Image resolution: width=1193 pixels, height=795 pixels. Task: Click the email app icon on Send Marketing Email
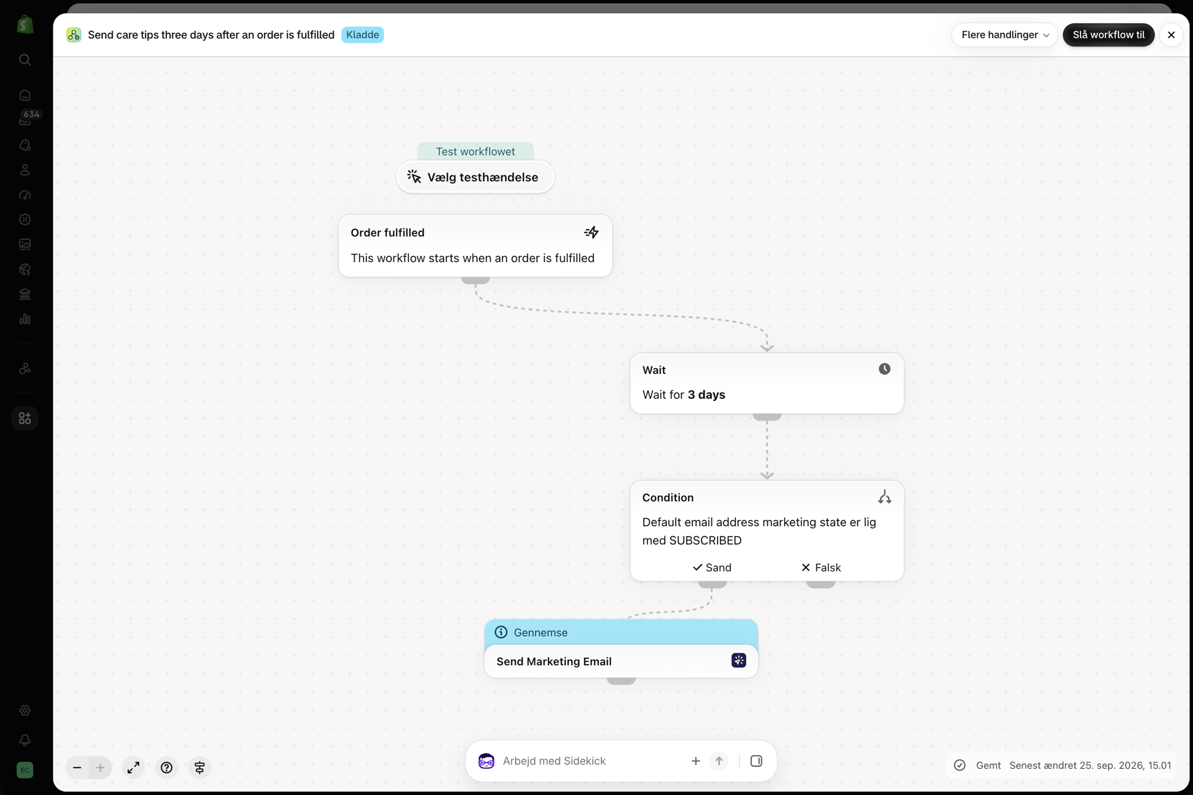click(739, 660)
